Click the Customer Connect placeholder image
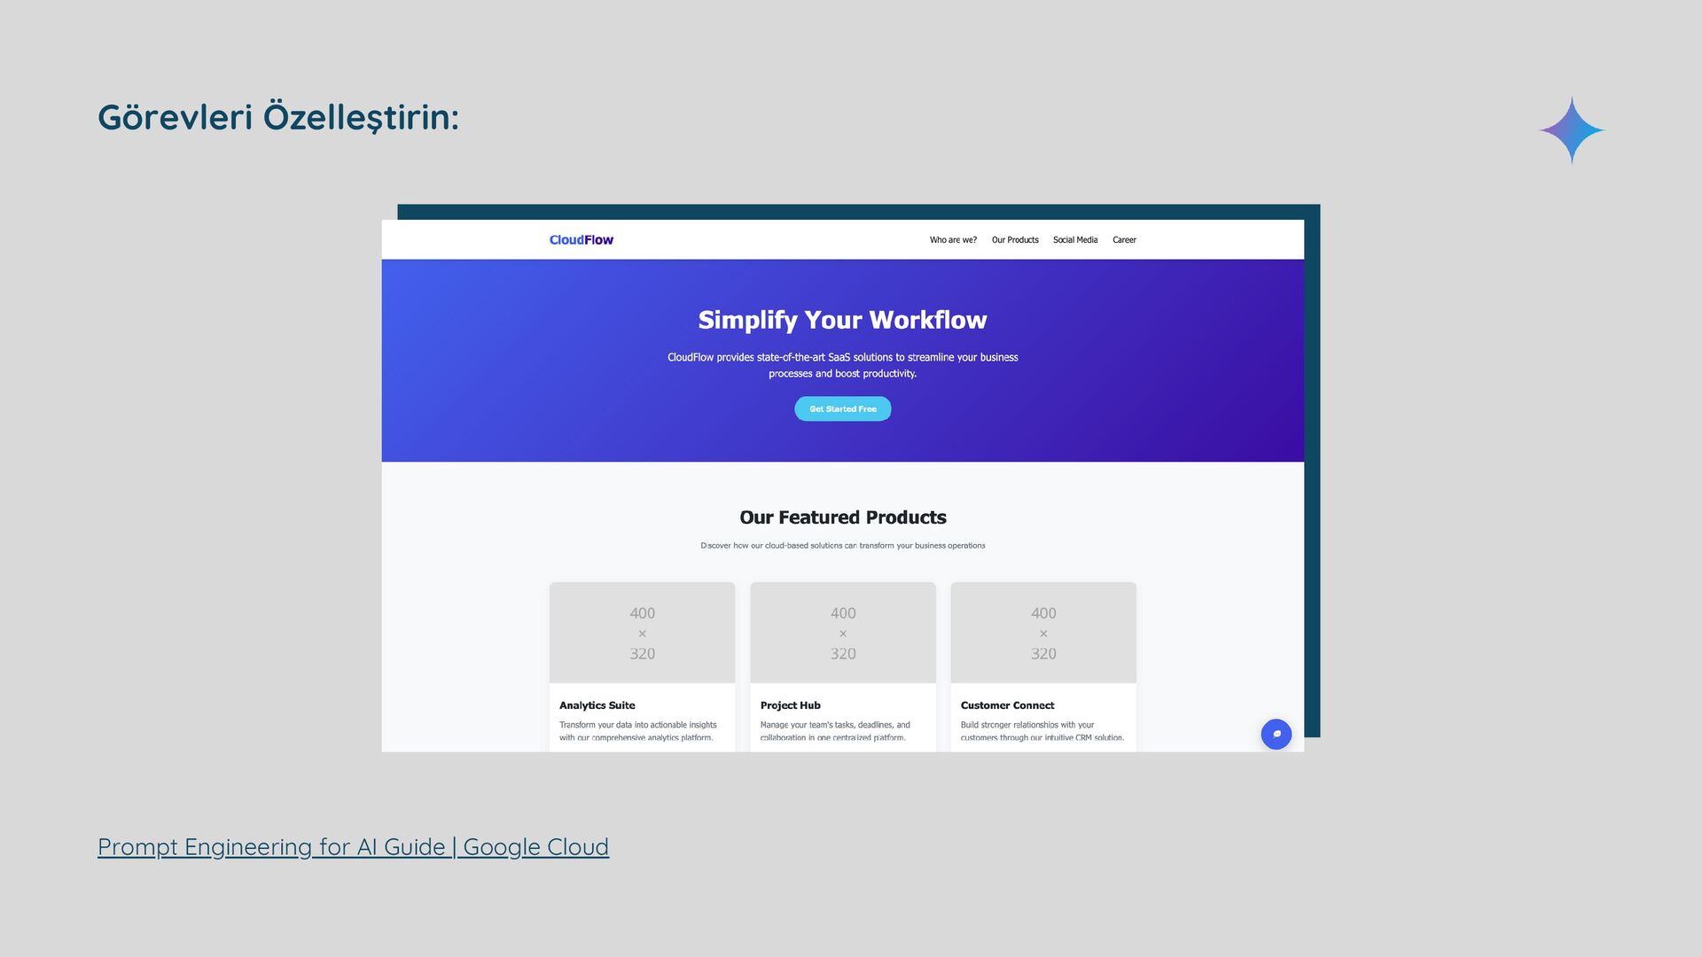The width and height of the screenshot is (1702, 957). [1042, 633]
